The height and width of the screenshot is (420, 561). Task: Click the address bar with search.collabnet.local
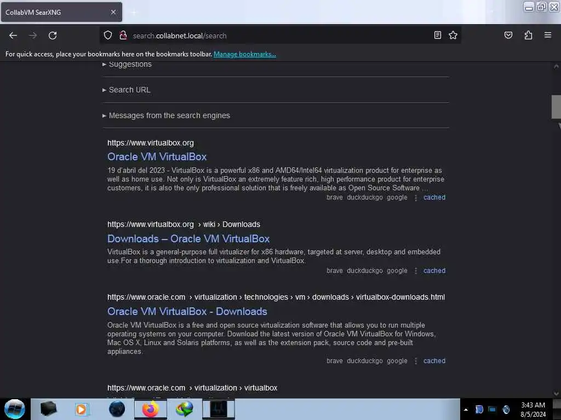tap(280, 36)
